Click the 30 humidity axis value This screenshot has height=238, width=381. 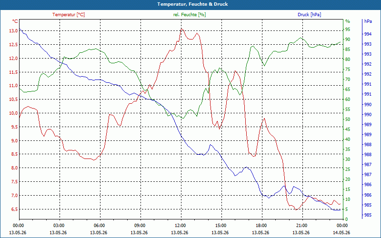tap(348, 159)
